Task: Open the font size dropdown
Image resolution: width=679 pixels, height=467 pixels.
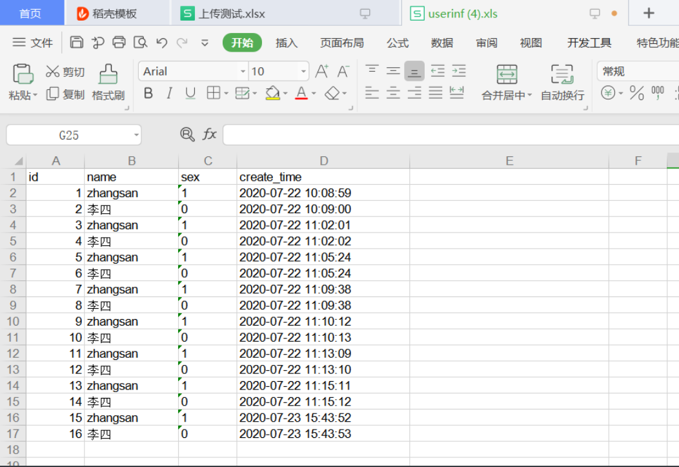Action: tap(302, 71)
